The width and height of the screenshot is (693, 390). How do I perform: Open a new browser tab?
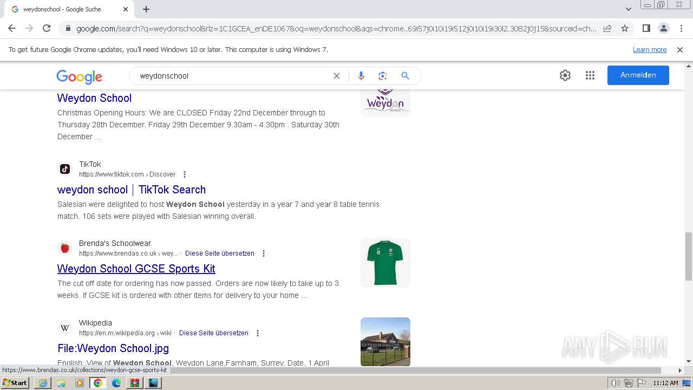coord(146,9)
